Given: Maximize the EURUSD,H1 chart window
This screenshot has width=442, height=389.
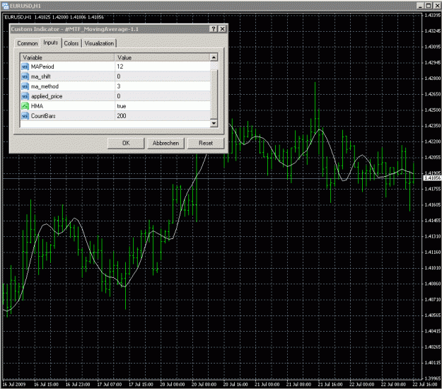Looking at the screenshot, I should 429,6.
